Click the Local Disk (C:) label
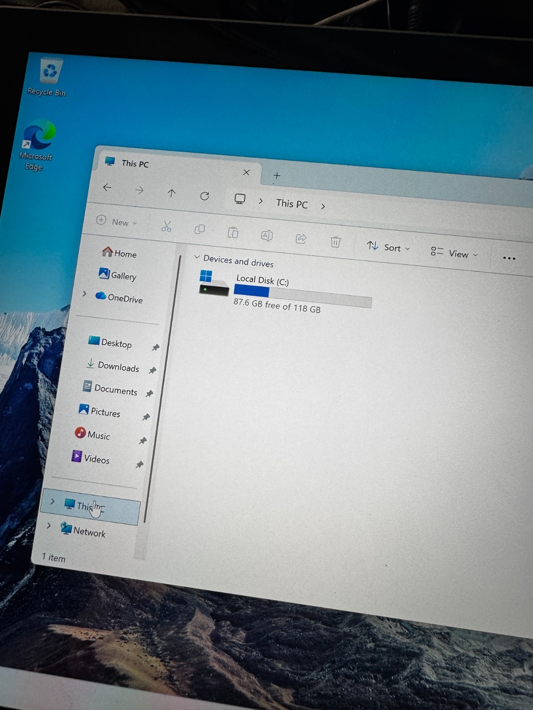533x710 pixels. [263, 280]
